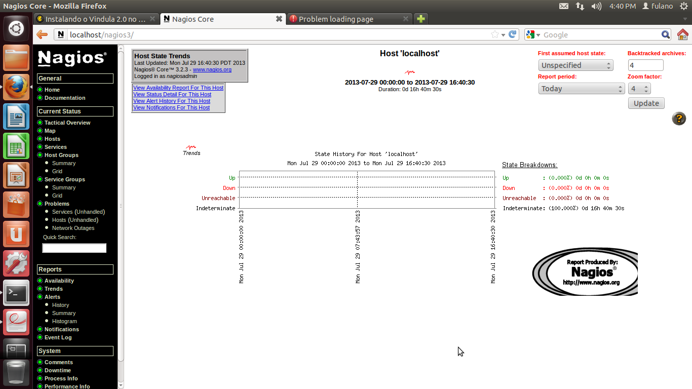The height and width of the screenshot is (389, 692).
Task: Go to Hosts in sidebar
Action: (52, 139)
